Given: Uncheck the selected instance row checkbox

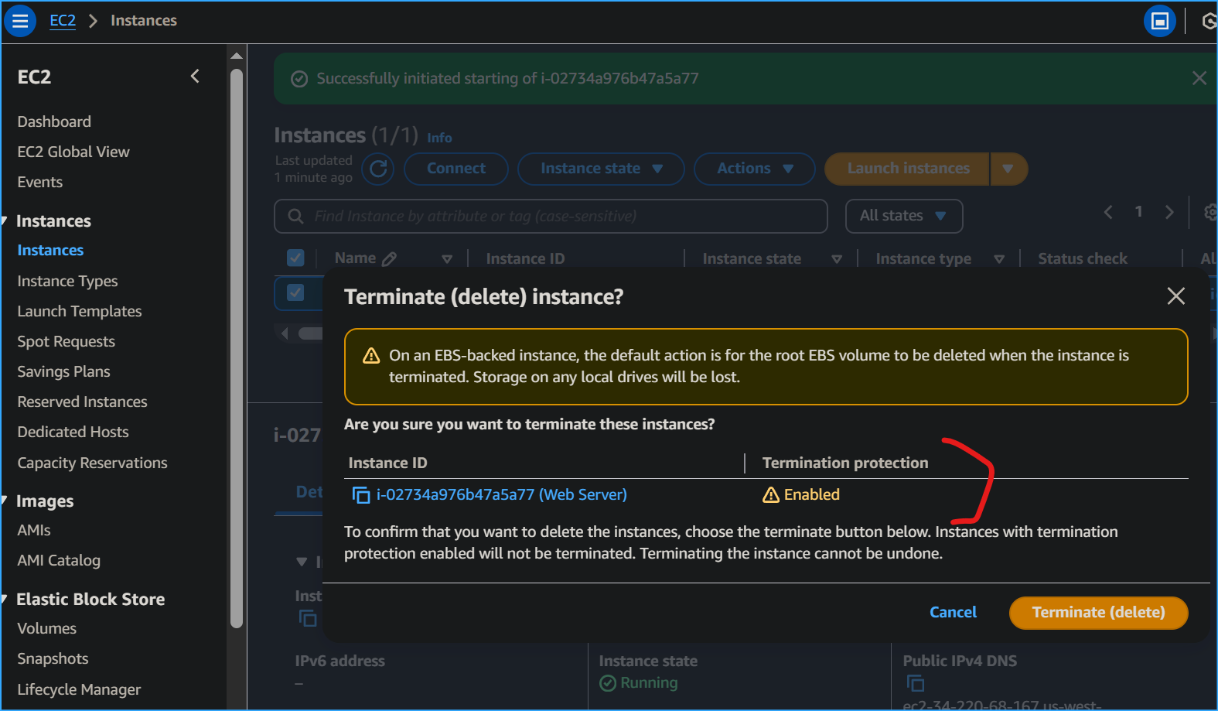Looking at the screenshot, I should 295,292.
